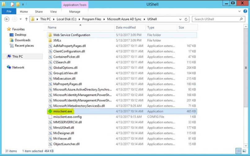
Task: Go up one folder level
Action: point(26,19)
